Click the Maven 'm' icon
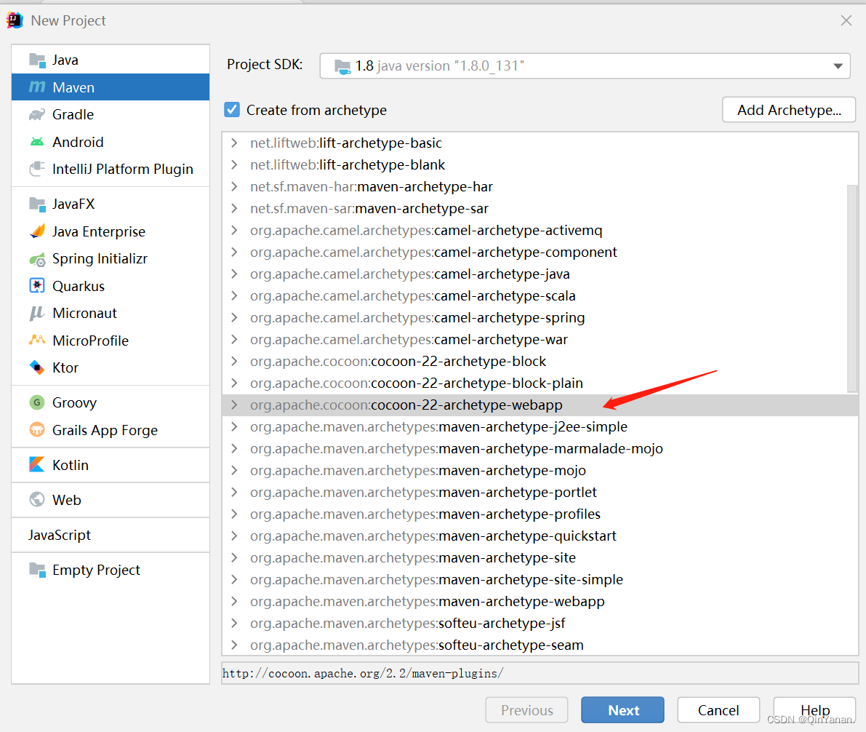 37,87
